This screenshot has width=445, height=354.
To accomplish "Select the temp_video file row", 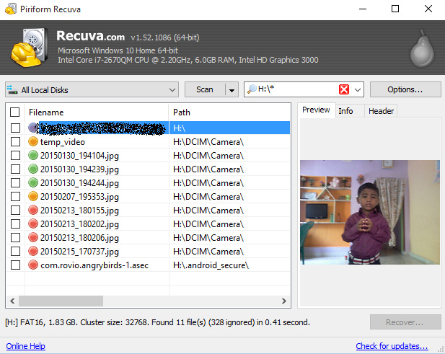I will pos(148,141).
